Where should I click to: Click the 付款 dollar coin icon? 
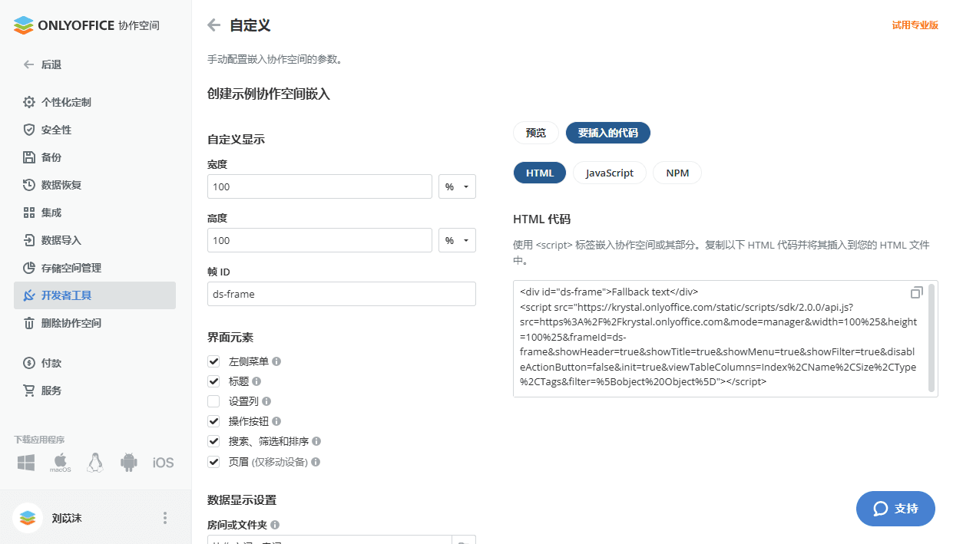tap(29, 363)
